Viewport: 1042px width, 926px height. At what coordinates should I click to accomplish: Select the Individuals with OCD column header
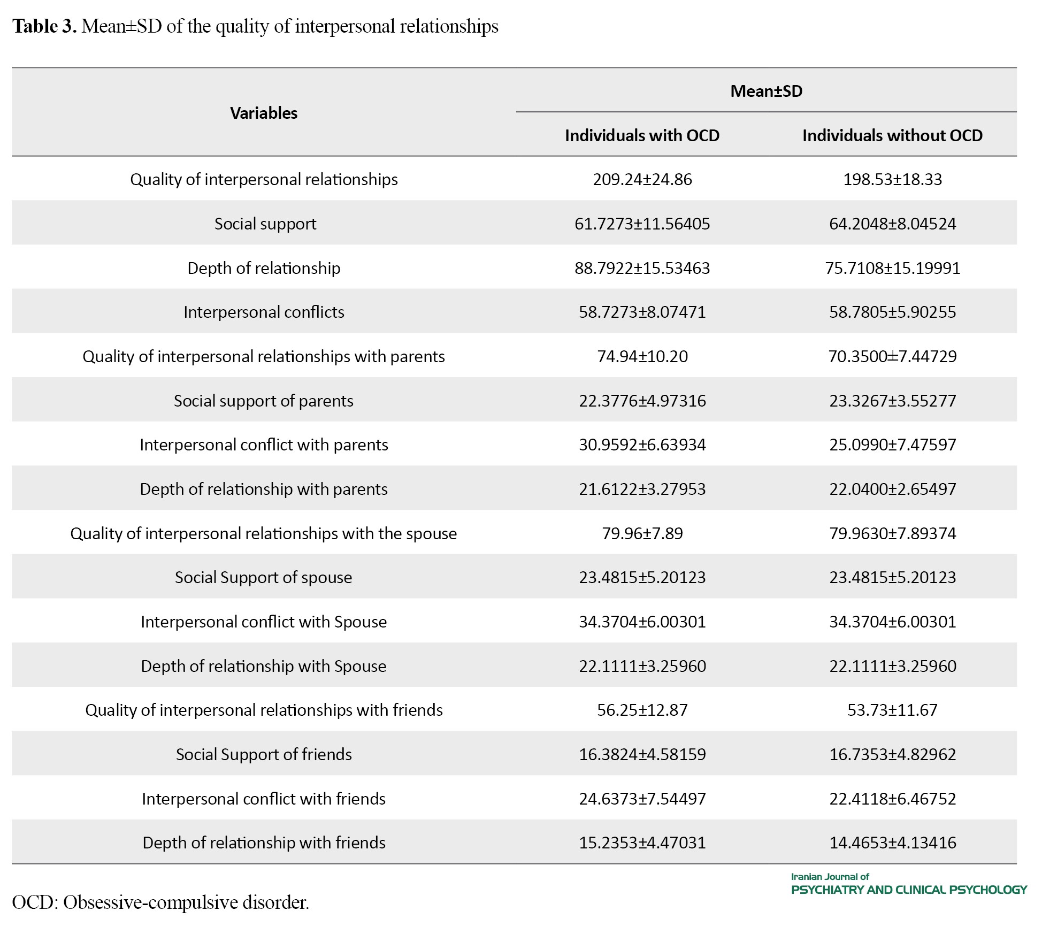[x=642, y=135]
